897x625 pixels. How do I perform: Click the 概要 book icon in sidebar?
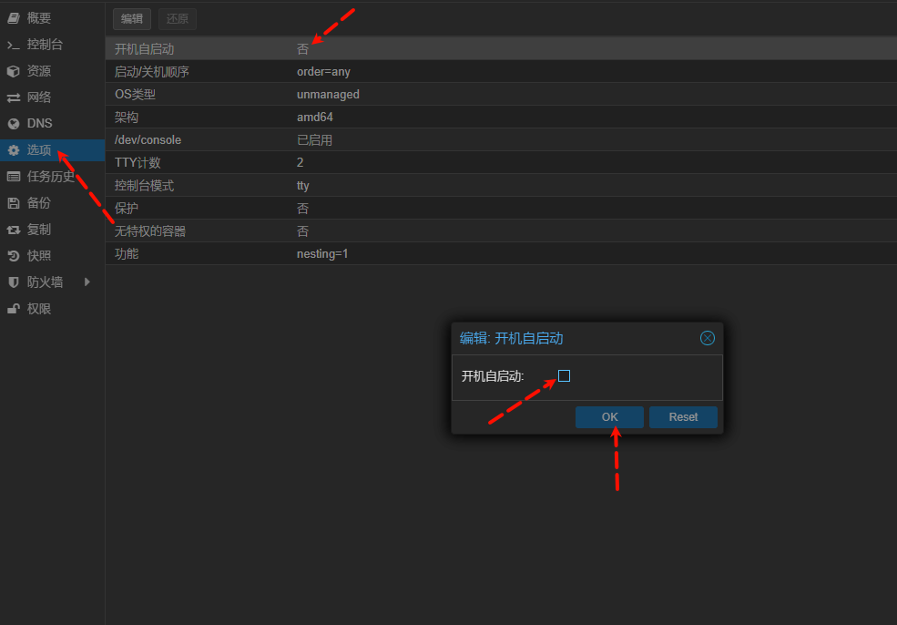click(14, 18)
